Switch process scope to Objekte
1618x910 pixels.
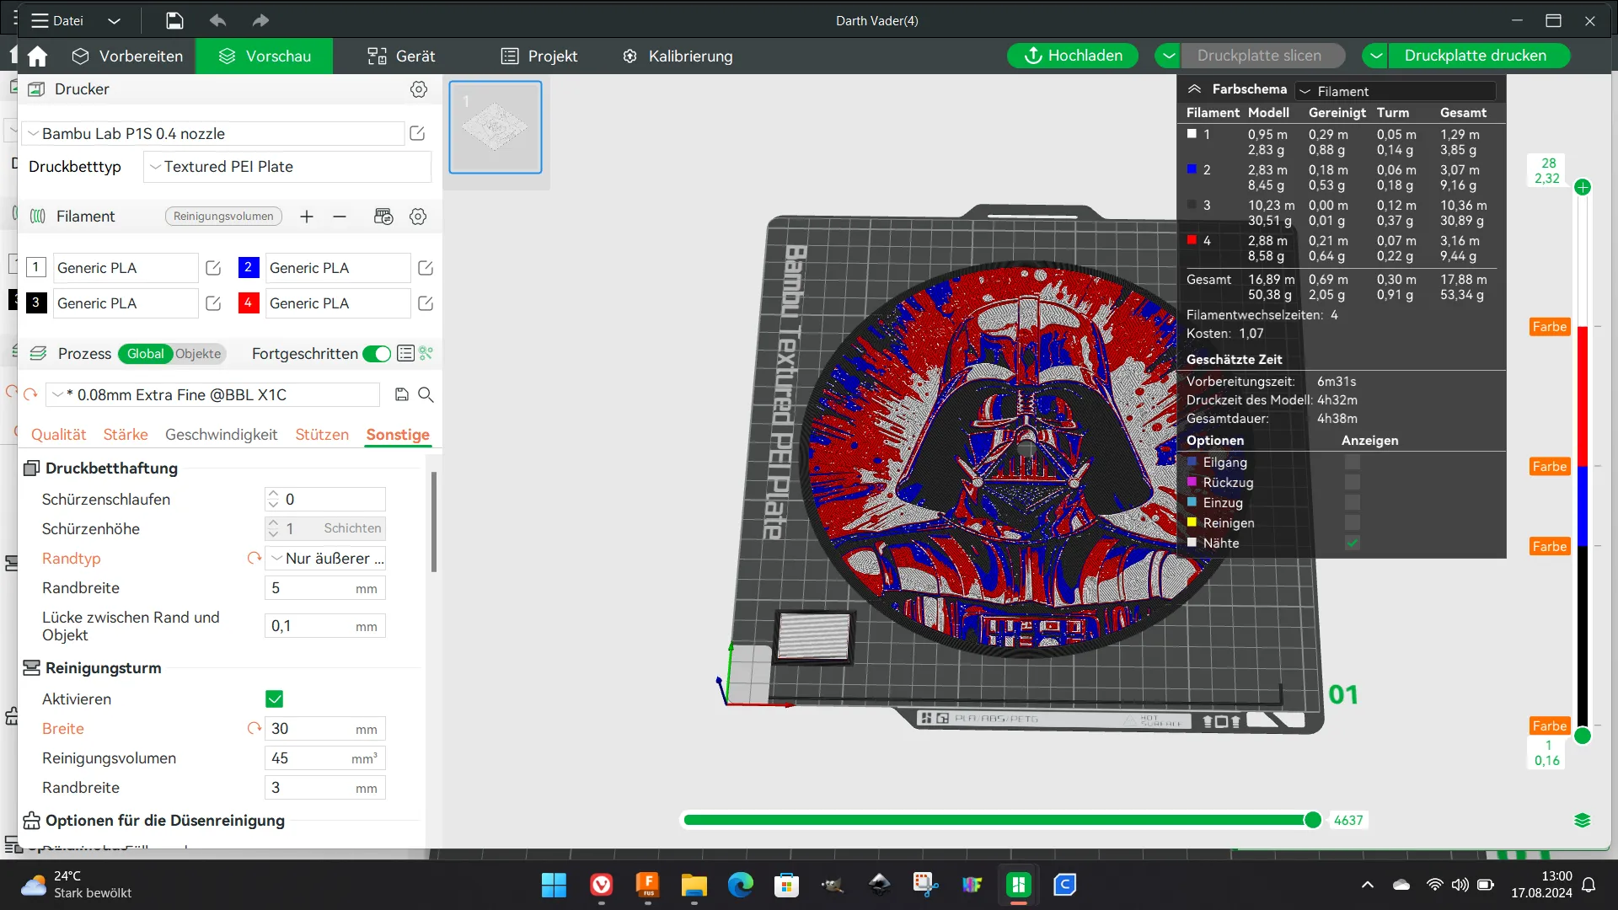(x=198, y=354)
